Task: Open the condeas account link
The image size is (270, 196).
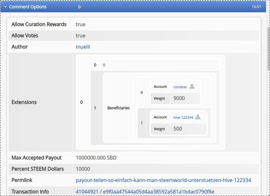Action: [x=180, y=87]
